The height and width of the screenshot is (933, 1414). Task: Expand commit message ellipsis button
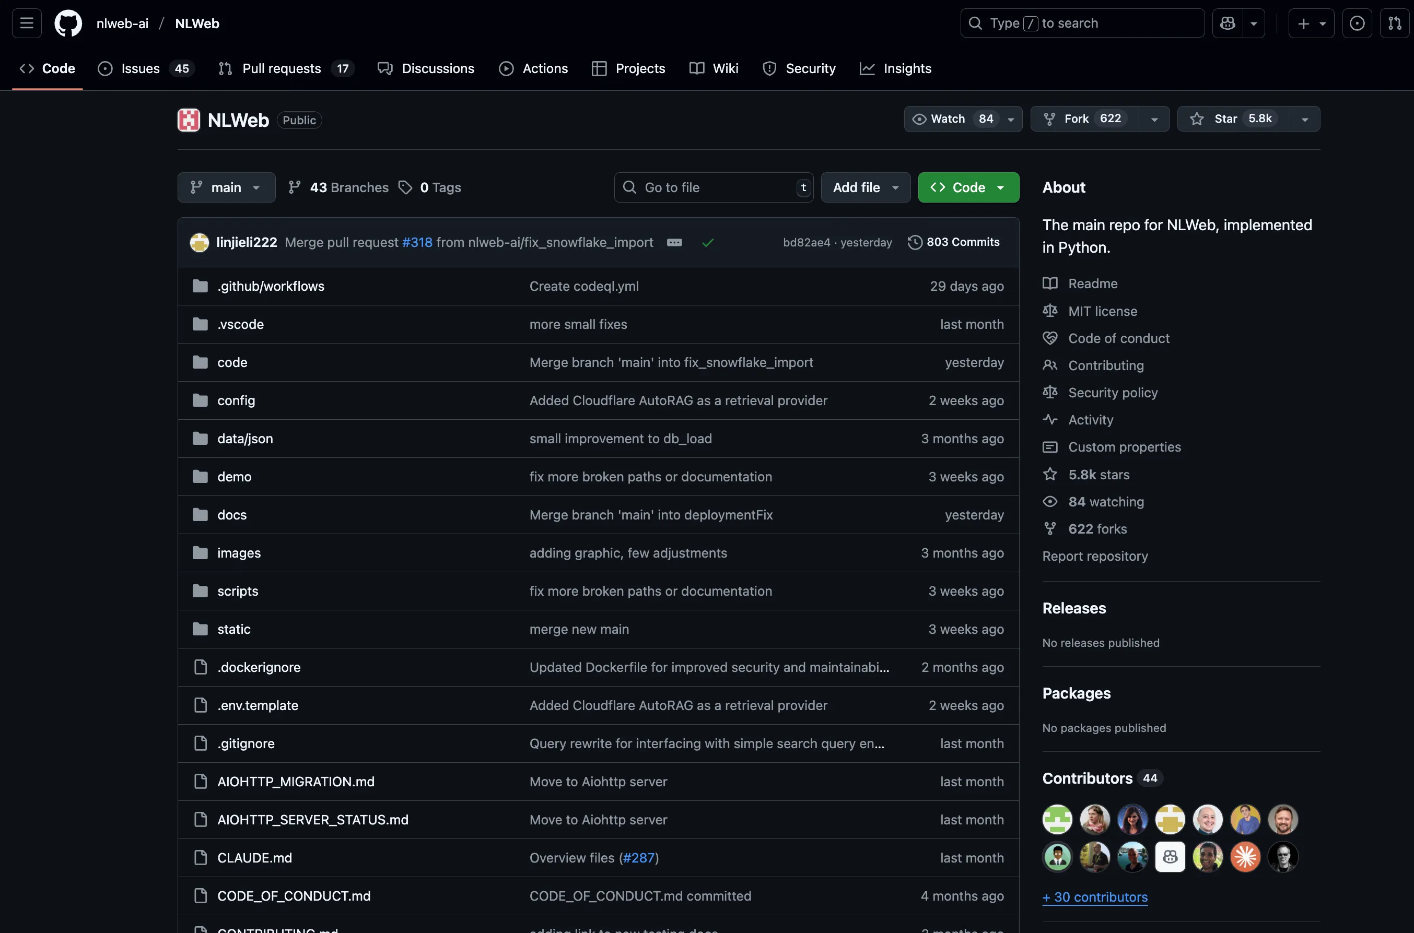click(674, 242)
